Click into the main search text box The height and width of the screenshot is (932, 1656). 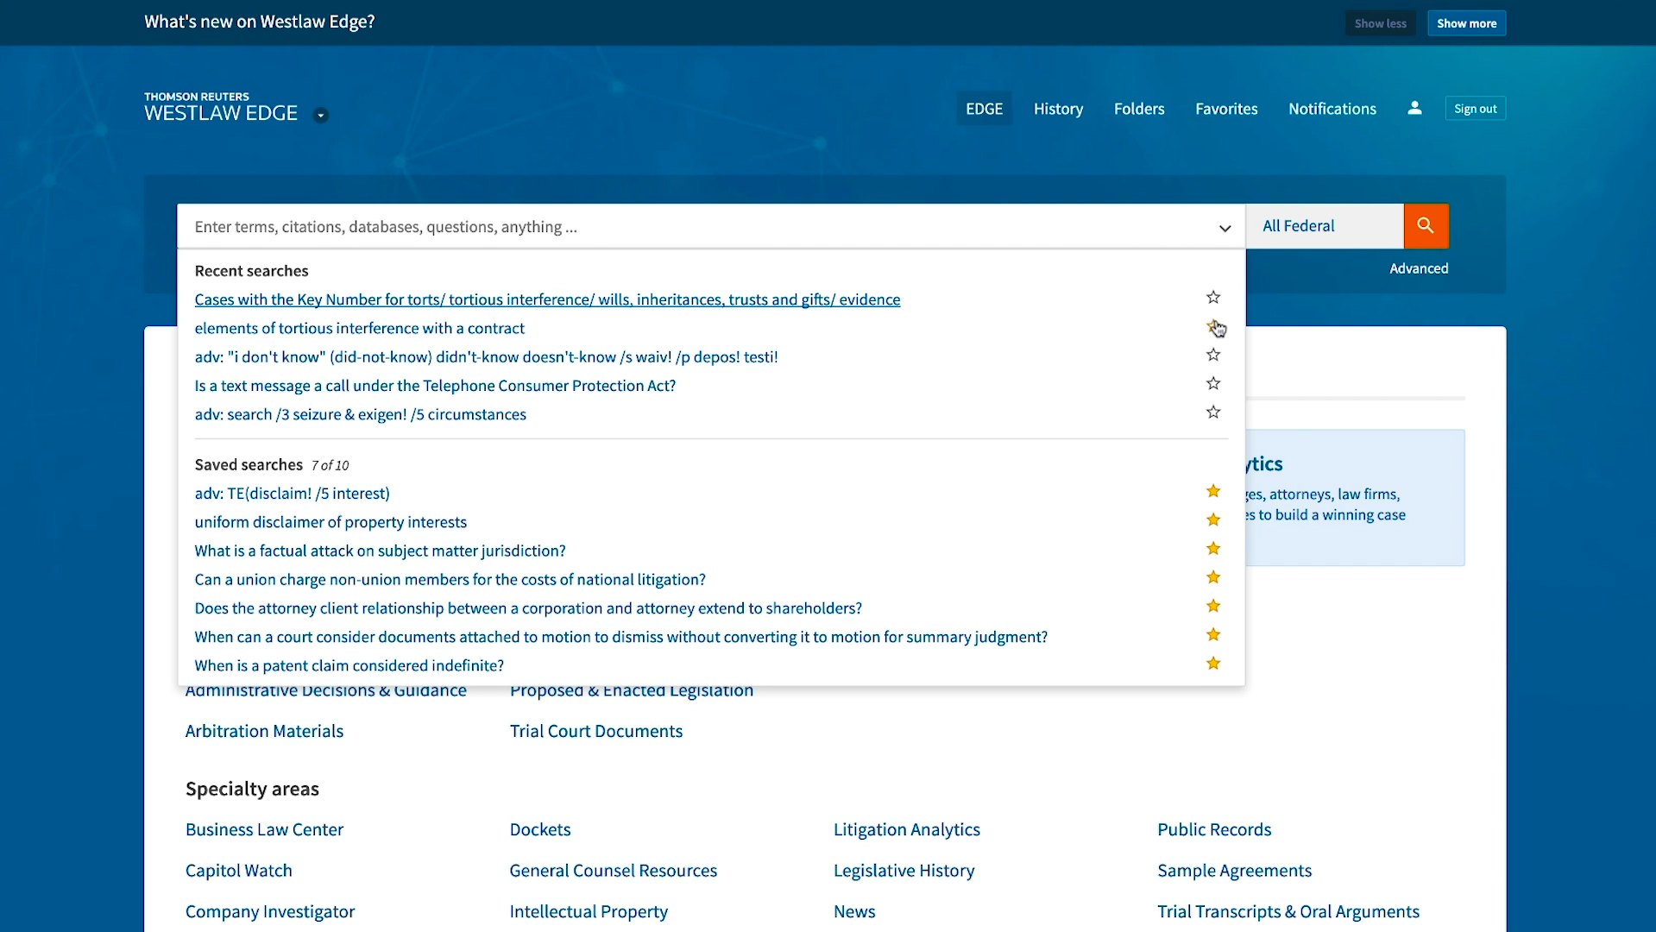point(690,227)
